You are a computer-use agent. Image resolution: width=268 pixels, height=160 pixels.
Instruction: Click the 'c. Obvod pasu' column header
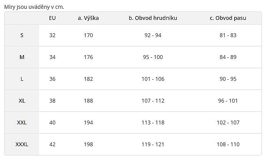pyautogui.click(x=228, y=18)
